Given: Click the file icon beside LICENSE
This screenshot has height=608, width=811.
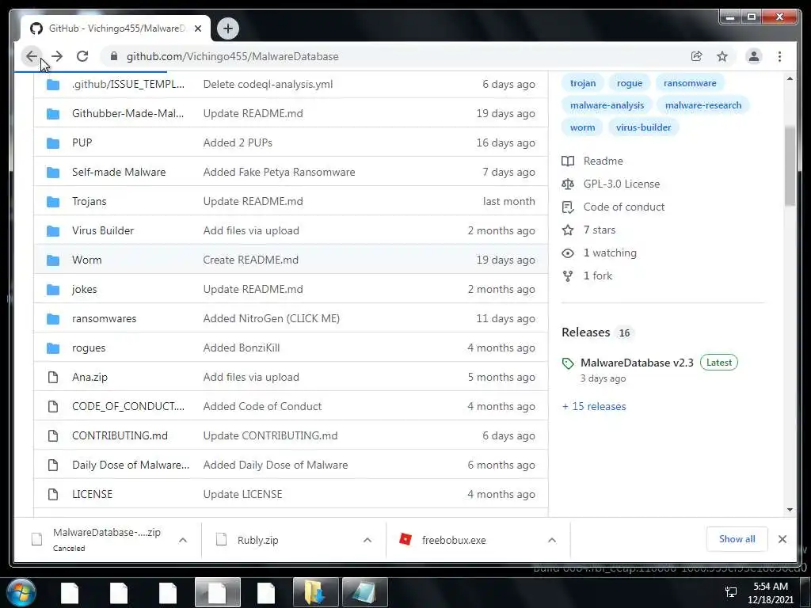Looking at the screenshot, I should [53, 494].
